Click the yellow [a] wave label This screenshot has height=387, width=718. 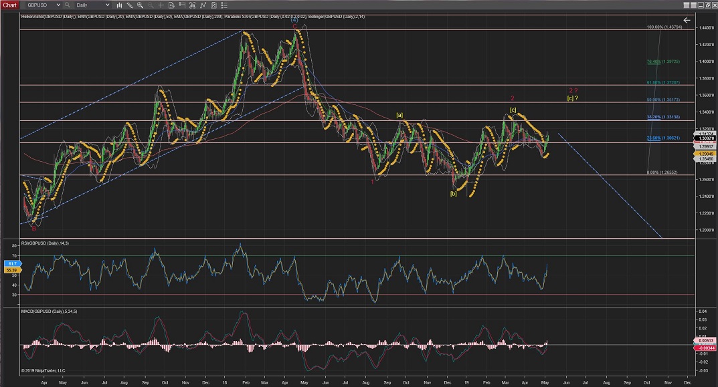tap(399, 115)
